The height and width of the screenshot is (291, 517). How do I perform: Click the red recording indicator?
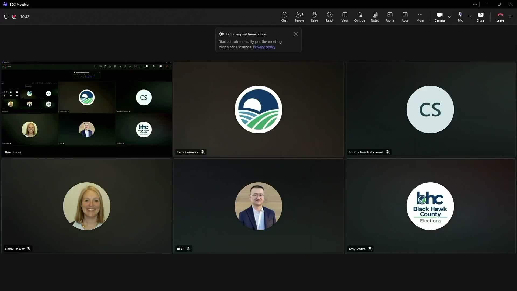[14, 17]
